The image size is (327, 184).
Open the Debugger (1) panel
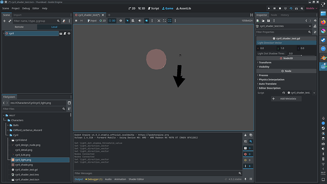tap(94, 179)
